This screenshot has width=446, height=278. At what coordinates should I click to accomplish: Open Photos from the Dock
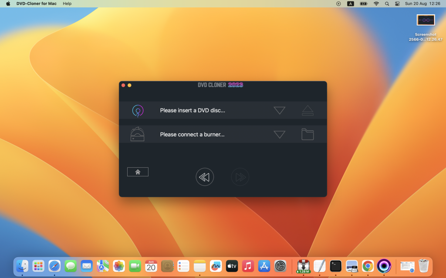119,266
